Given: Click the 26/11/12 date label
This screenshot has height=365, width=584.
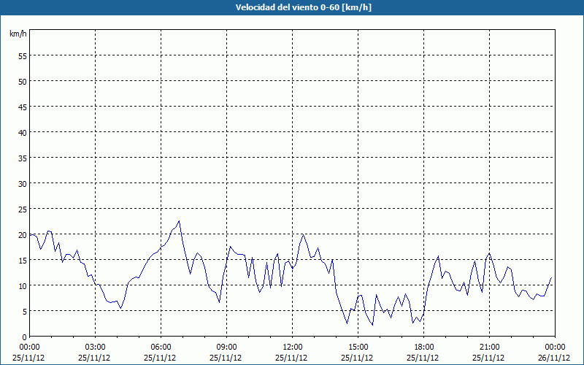Looking at the screenshot, I should point(554,358).
